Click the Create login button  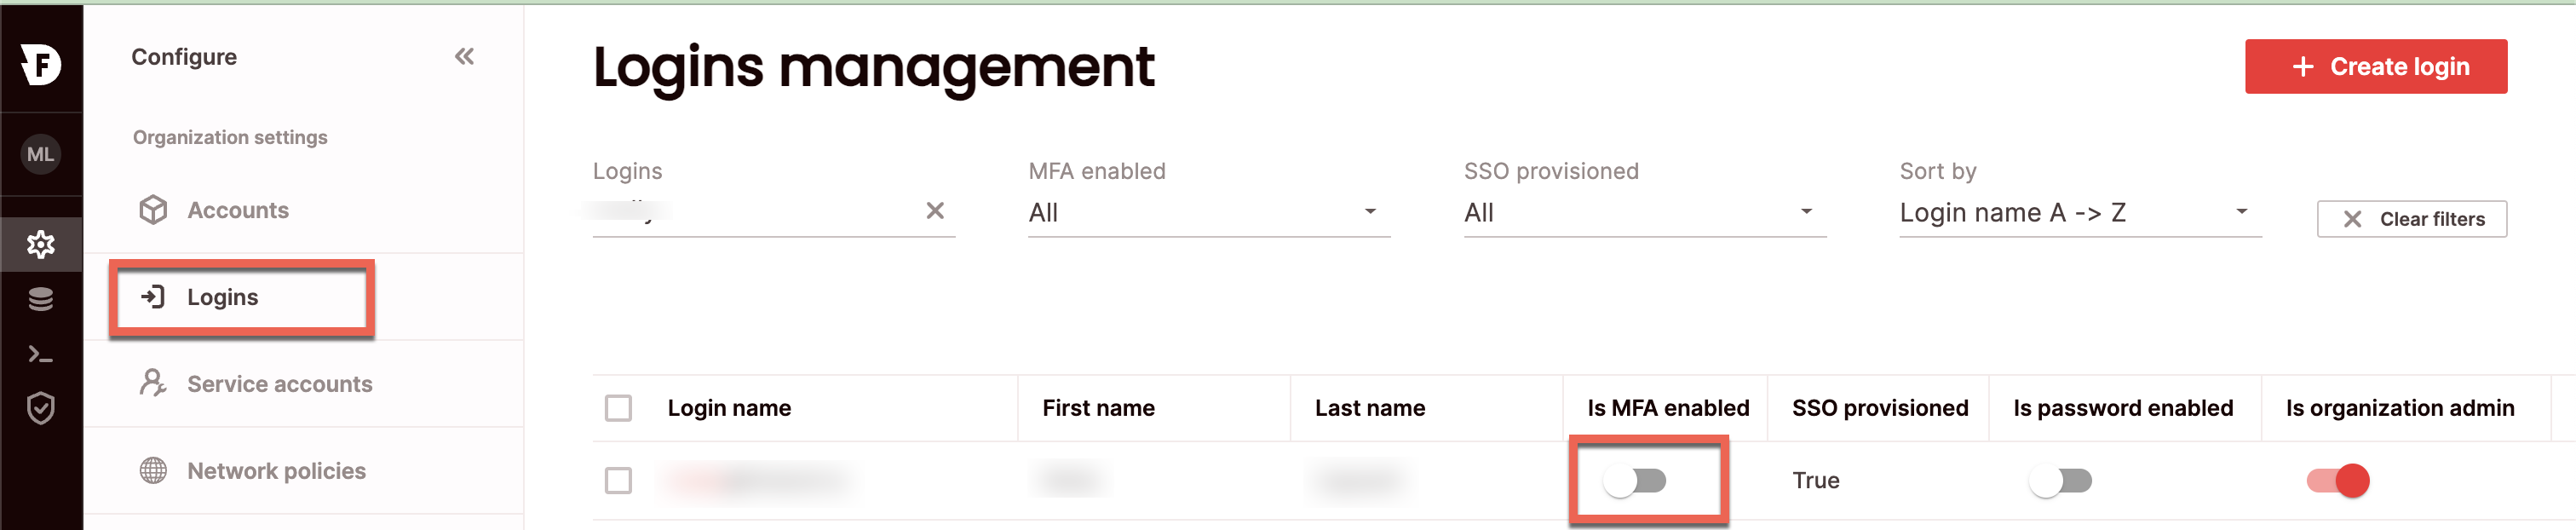pos(2375,67)
